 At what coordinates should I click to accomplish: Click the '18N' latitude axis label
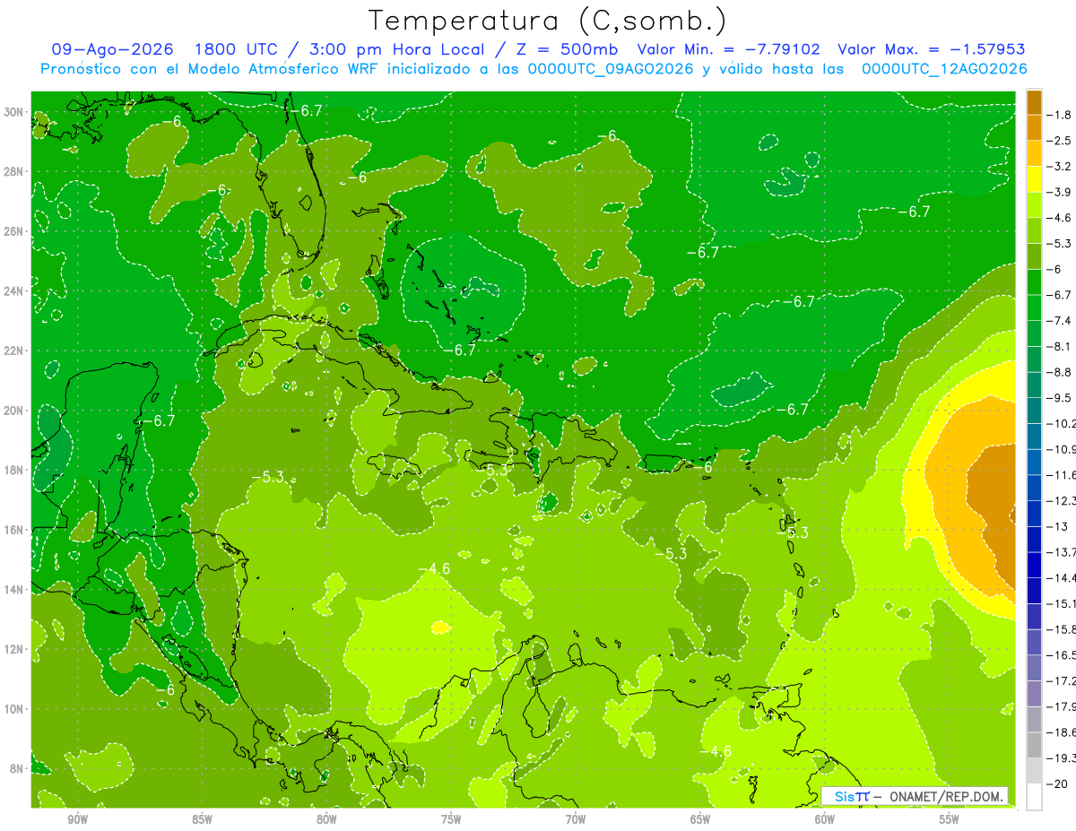click(14, 470)
